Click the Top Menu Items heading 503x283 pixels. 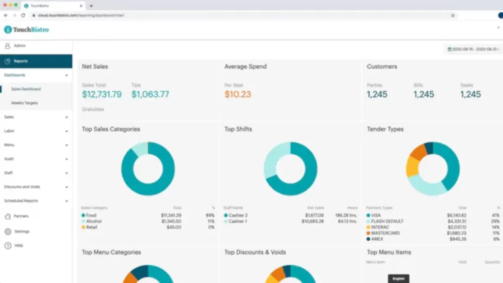coord(389,252)
